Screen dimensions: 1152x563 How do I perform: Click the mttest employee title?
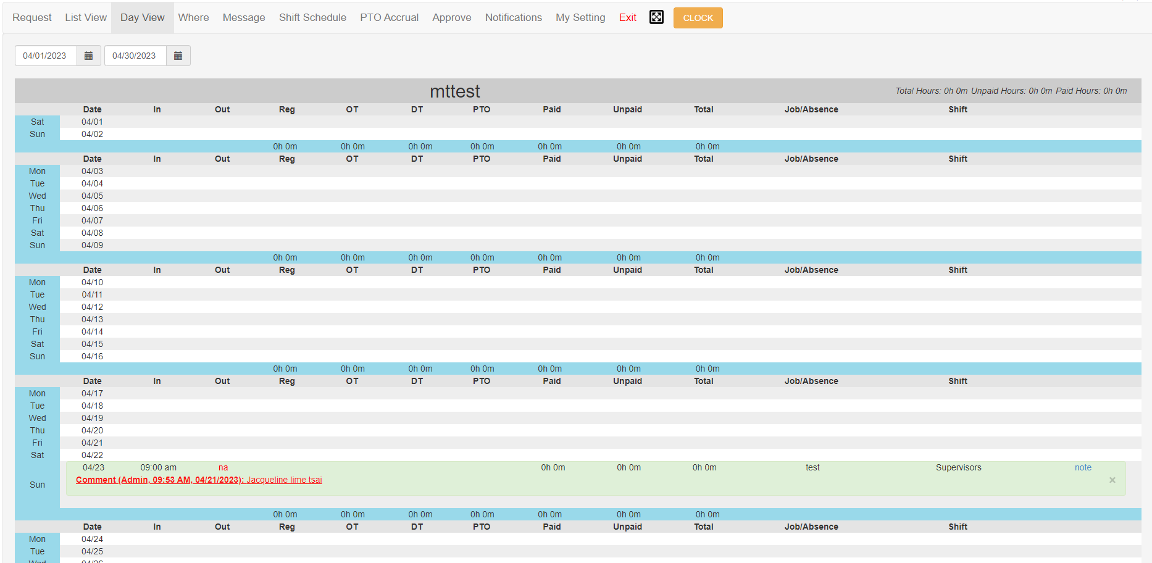[454, 91]
